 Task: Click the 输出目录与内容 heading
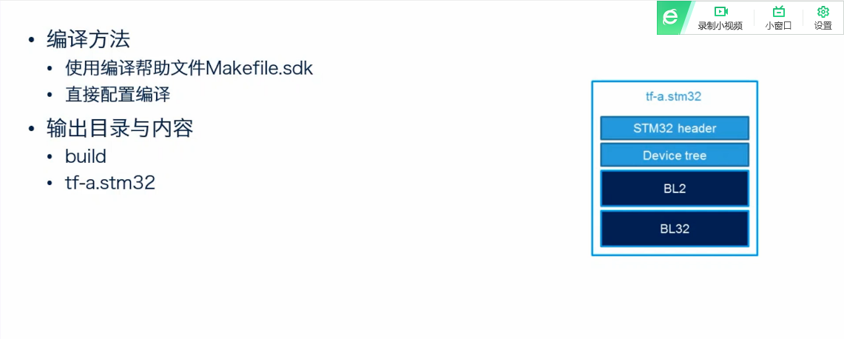(120, 128)
